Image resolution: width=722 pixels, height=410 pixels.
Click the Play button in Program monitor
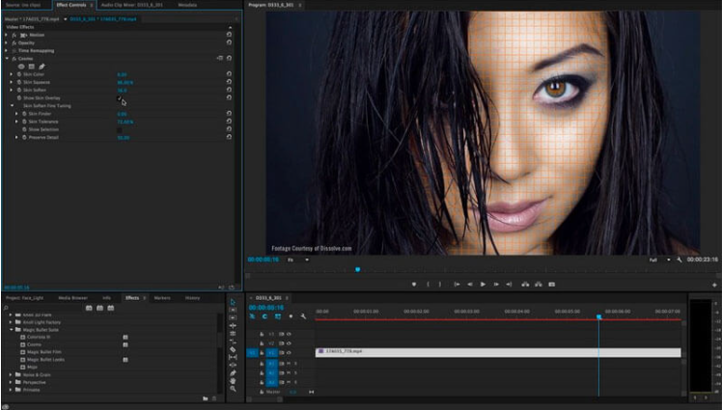(x=483, y=284)
